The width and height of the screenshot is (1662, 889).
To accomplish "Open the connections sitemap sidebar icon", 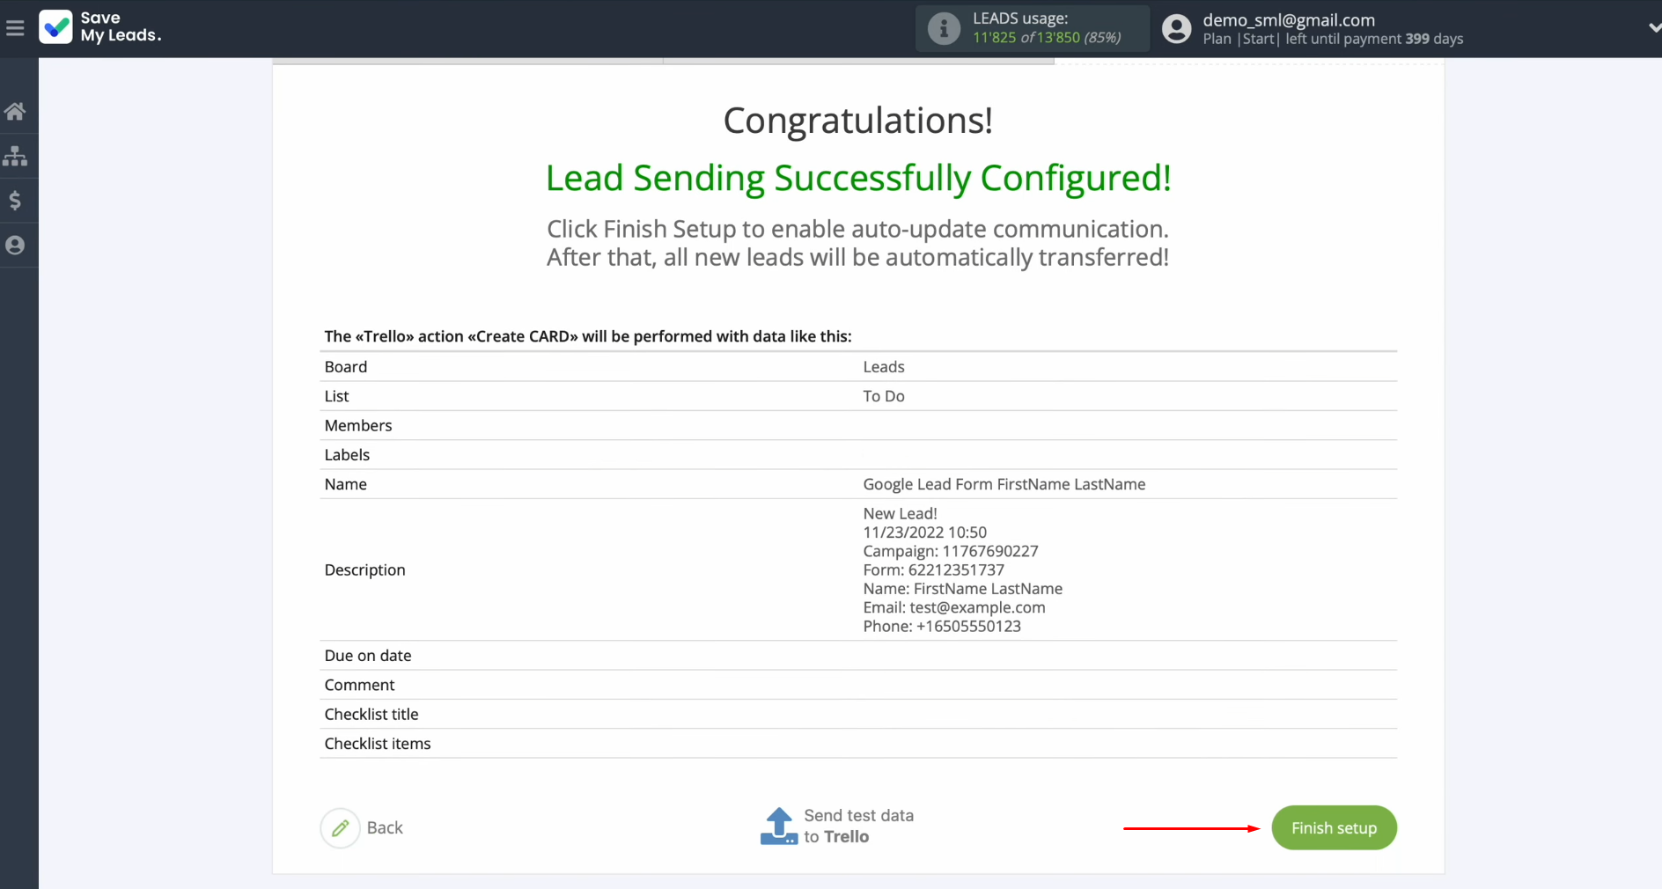I will tap(15, 157).
